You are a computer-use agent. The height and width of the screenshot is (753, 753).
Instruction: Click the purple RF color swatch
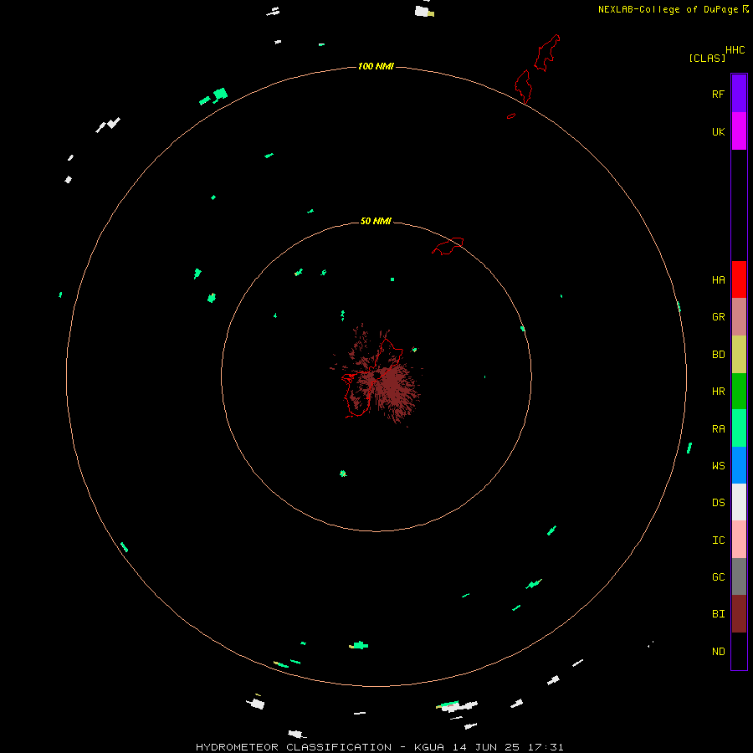click(x=739, y=94)
